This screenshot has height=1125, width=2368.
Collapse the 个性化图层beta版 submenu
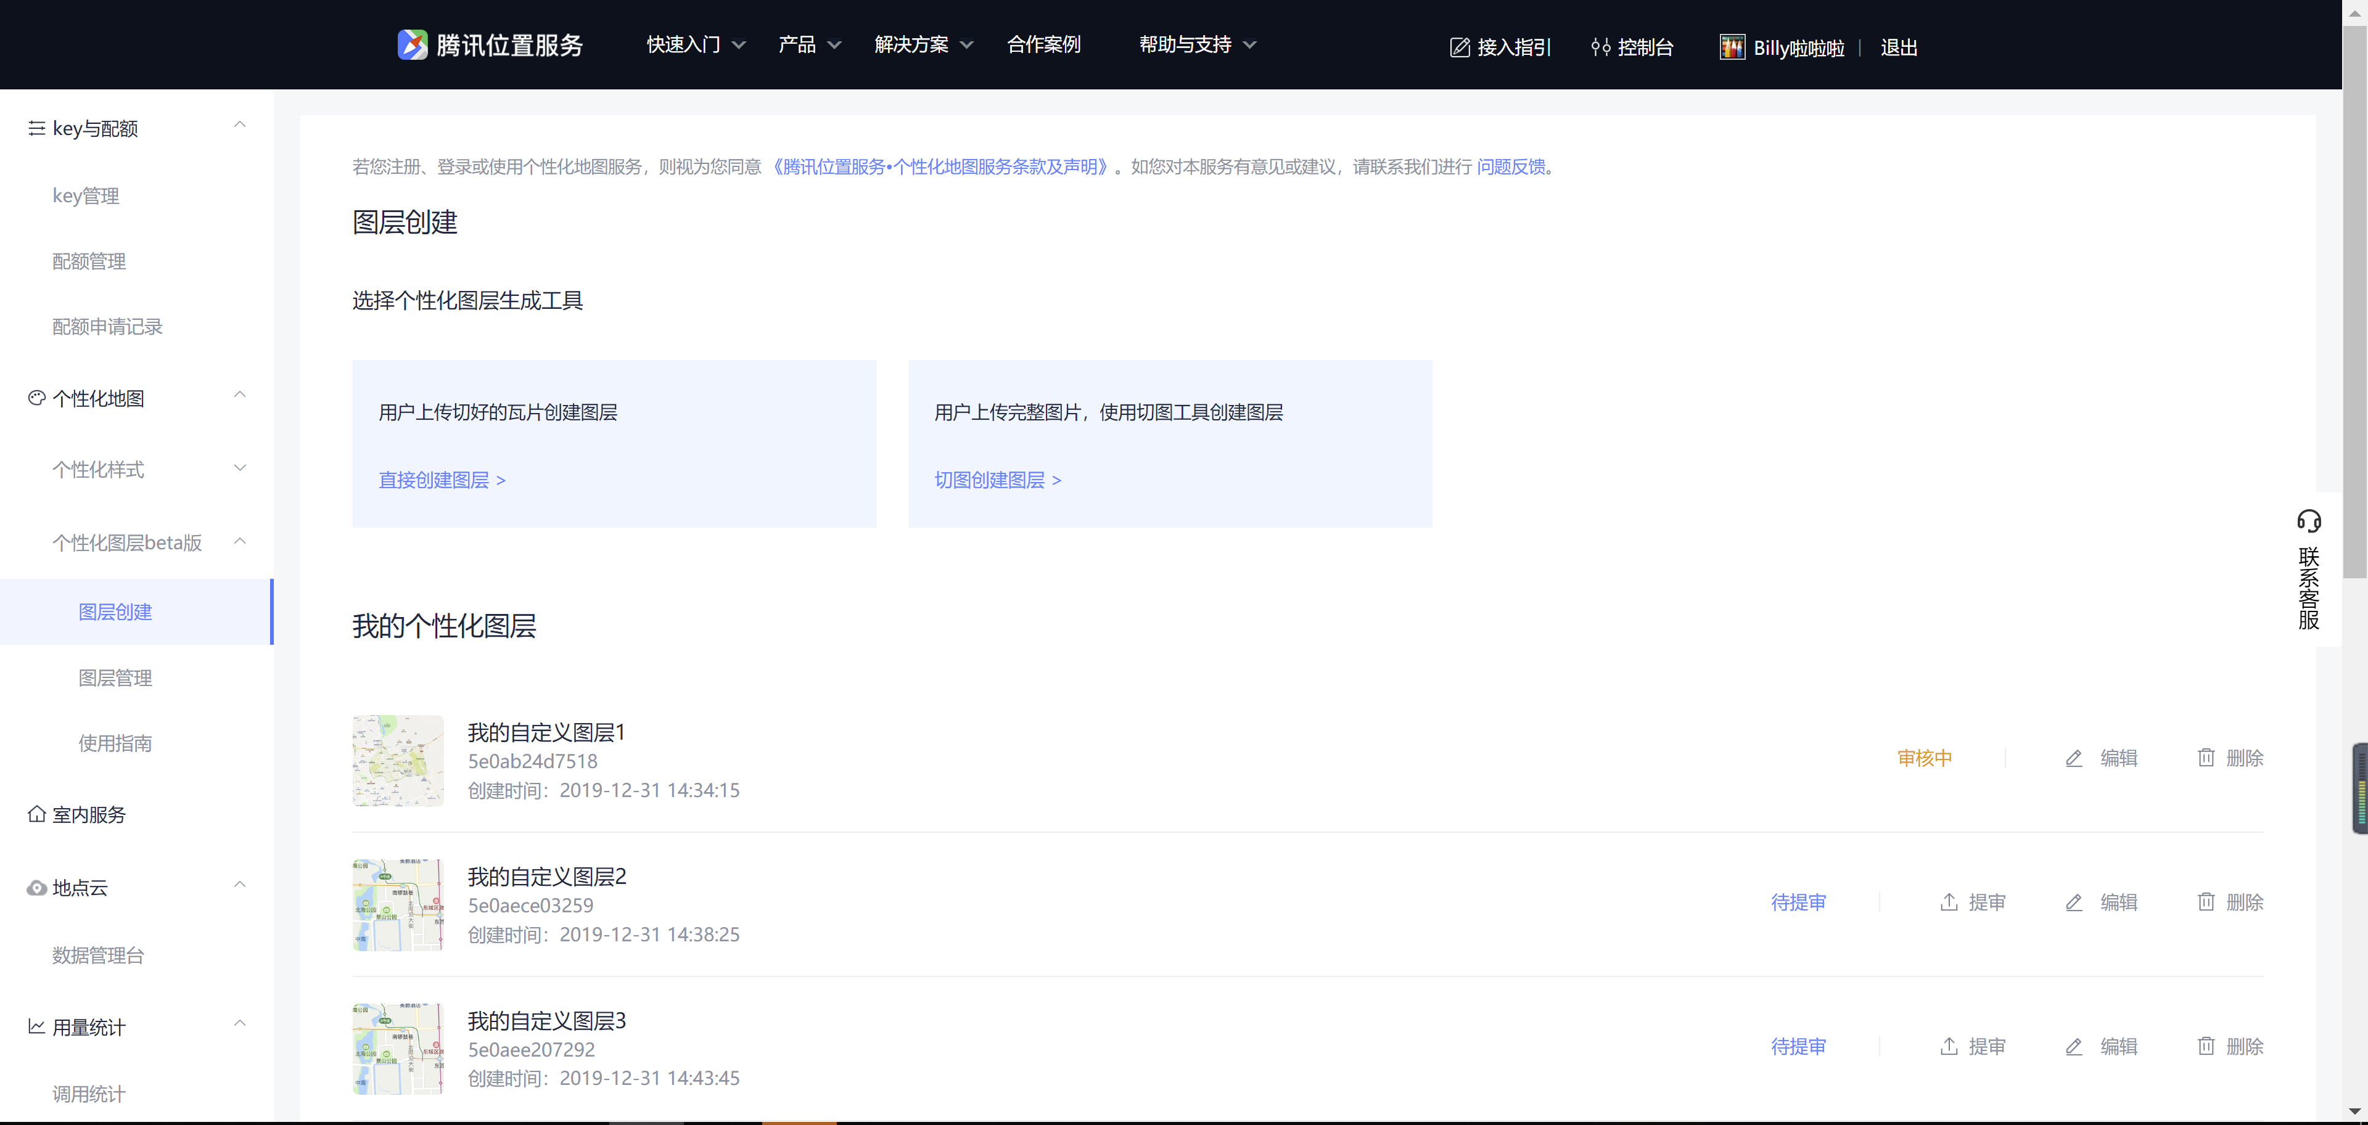(240, 541)
